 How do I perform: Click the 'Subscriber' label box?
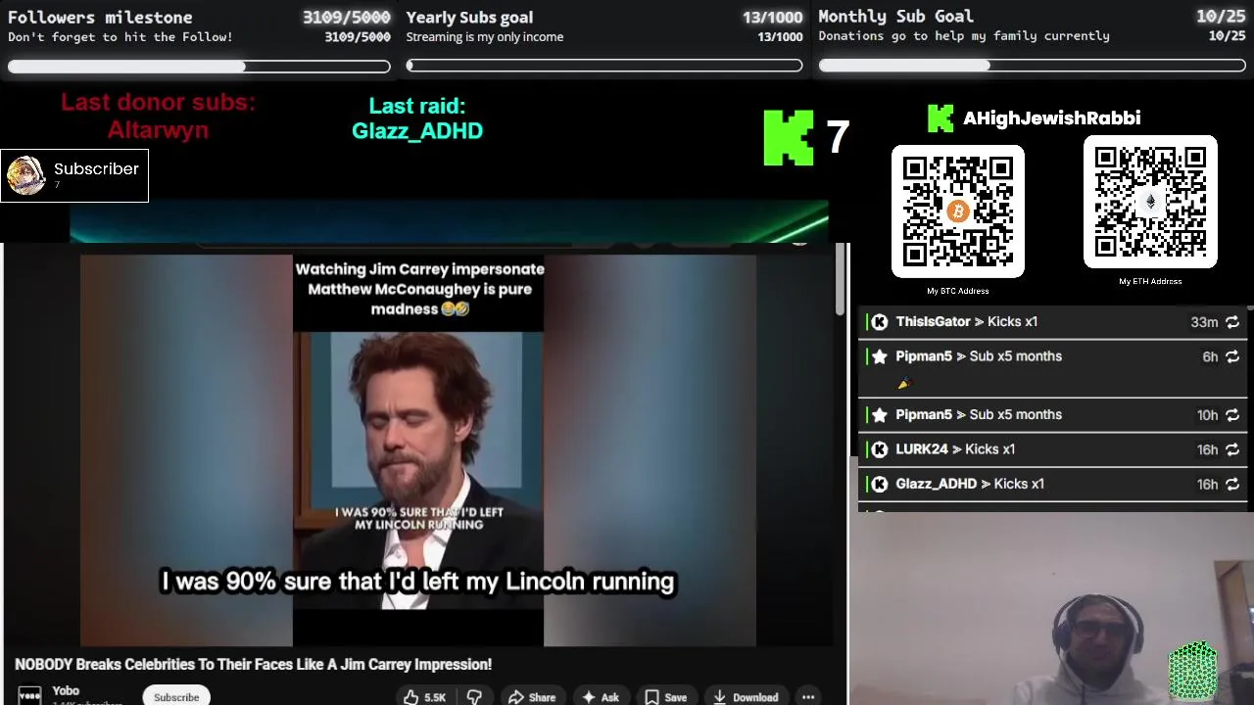point(74,176)
